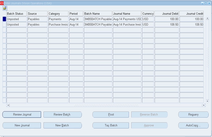Image resolution: width=212 pixels, height=137 pixels.
Task: Click the 108.50 Journal Credit cell
Action: [x=191, y=24]
